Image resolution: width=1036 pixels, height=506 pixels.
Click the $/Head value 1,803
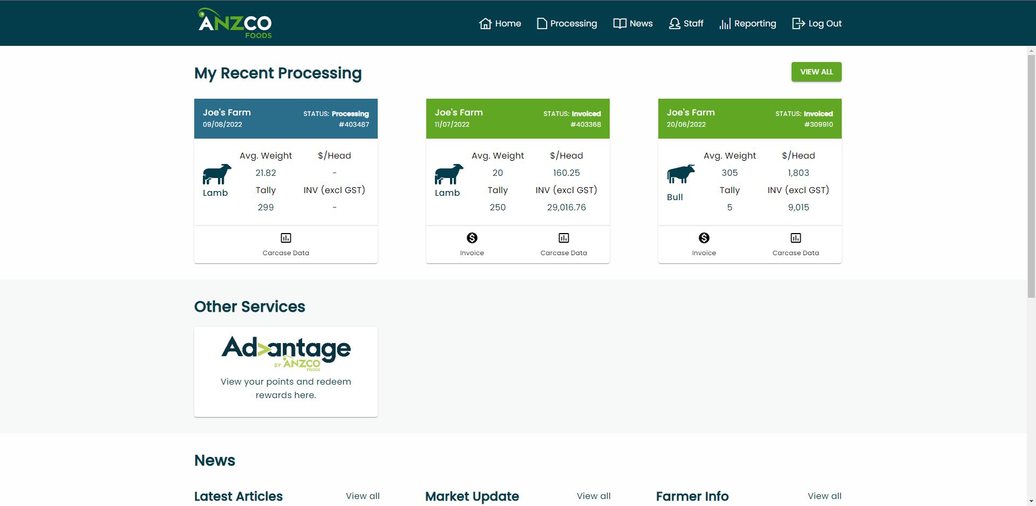click(799, 173)
